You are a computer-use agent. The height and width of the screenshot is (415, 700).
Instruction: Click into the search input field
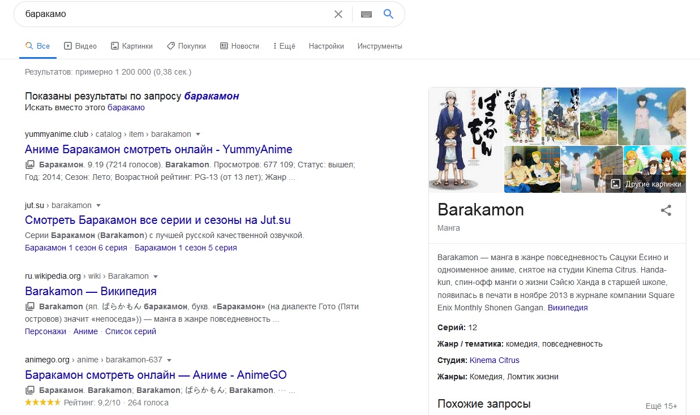(x=175, y=14)
